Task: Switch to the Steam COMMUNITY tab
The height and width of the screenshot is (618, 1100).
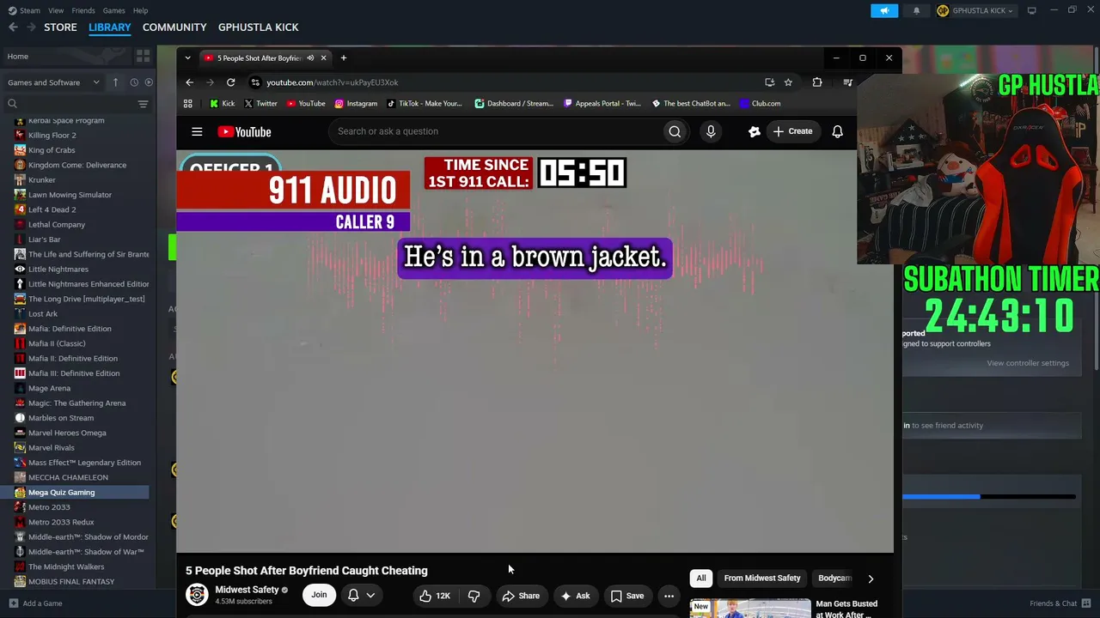Action: 174,27
